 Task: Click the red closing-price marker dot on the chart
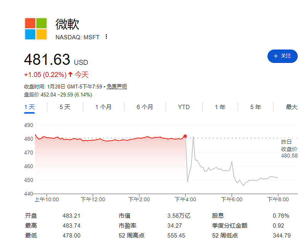coord(185,136)
